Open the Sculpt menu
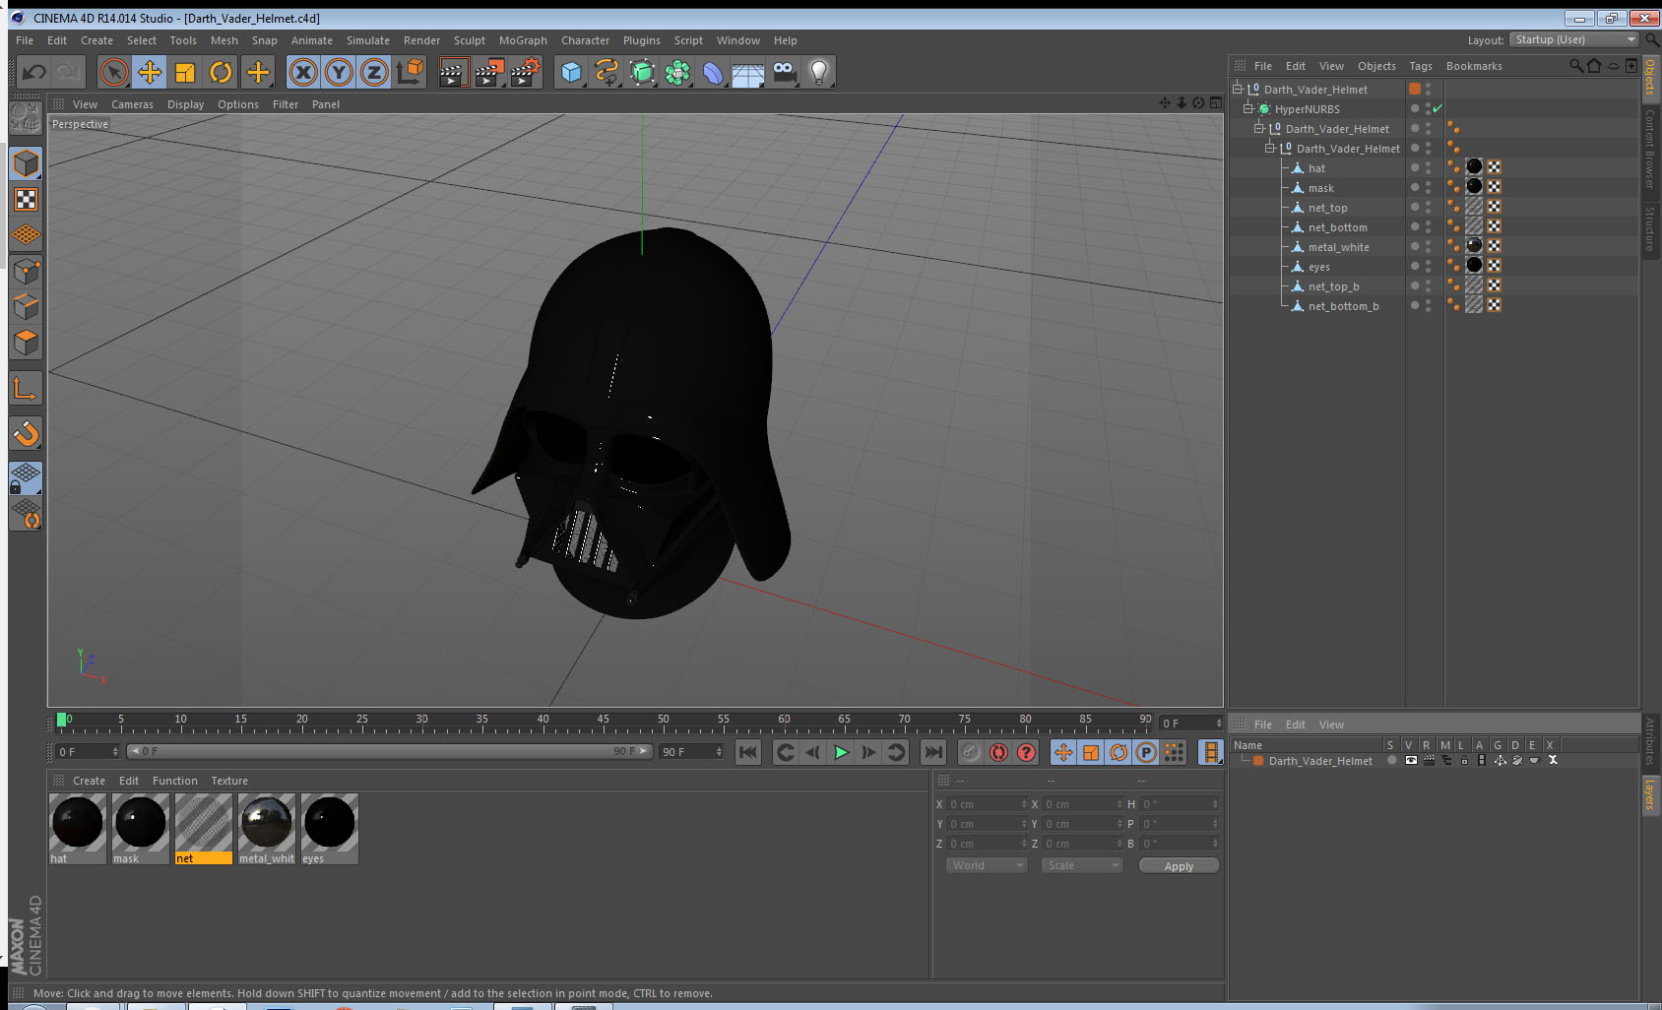Screen dimensions: 1662x1010 pyautogui.click(x=470, y=40)
